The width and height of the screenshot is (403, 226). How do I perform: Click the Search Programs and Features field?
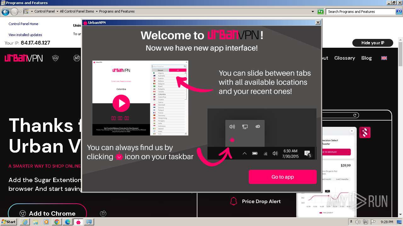[361, 12]
